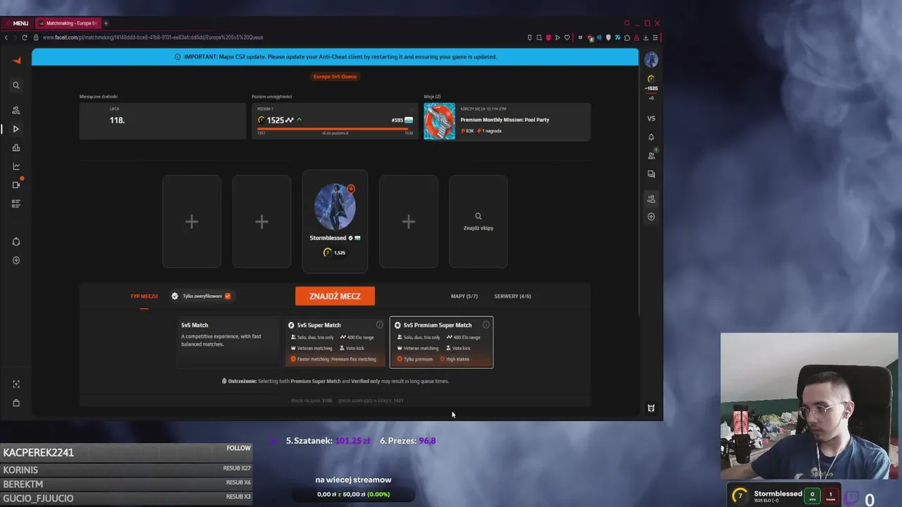Viewport: 902px width, 507px height.
Task: Open the VS icon in right sidebar
Action: tap(651, 118)
